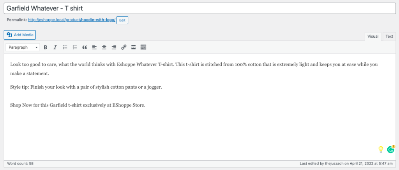
Task: Switch to the Visual editor tab
Action: pos(373,36)
